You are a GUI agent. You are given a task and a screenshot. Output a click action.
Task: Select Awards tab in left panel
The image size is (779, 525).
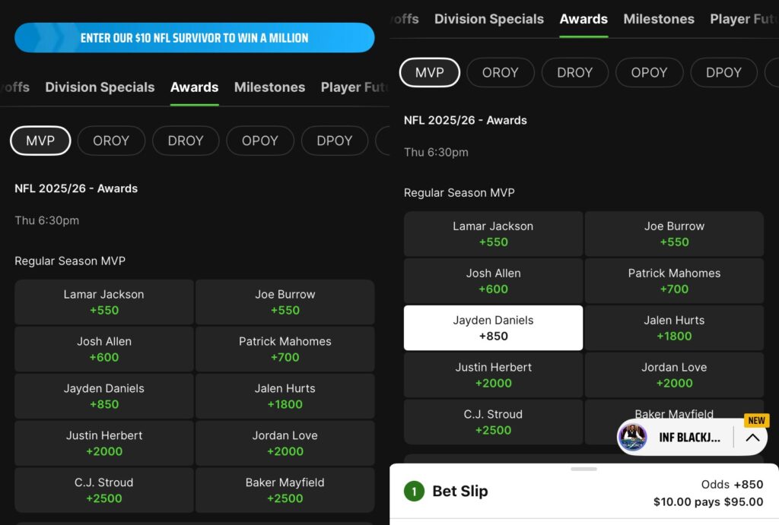click(194, 87)
